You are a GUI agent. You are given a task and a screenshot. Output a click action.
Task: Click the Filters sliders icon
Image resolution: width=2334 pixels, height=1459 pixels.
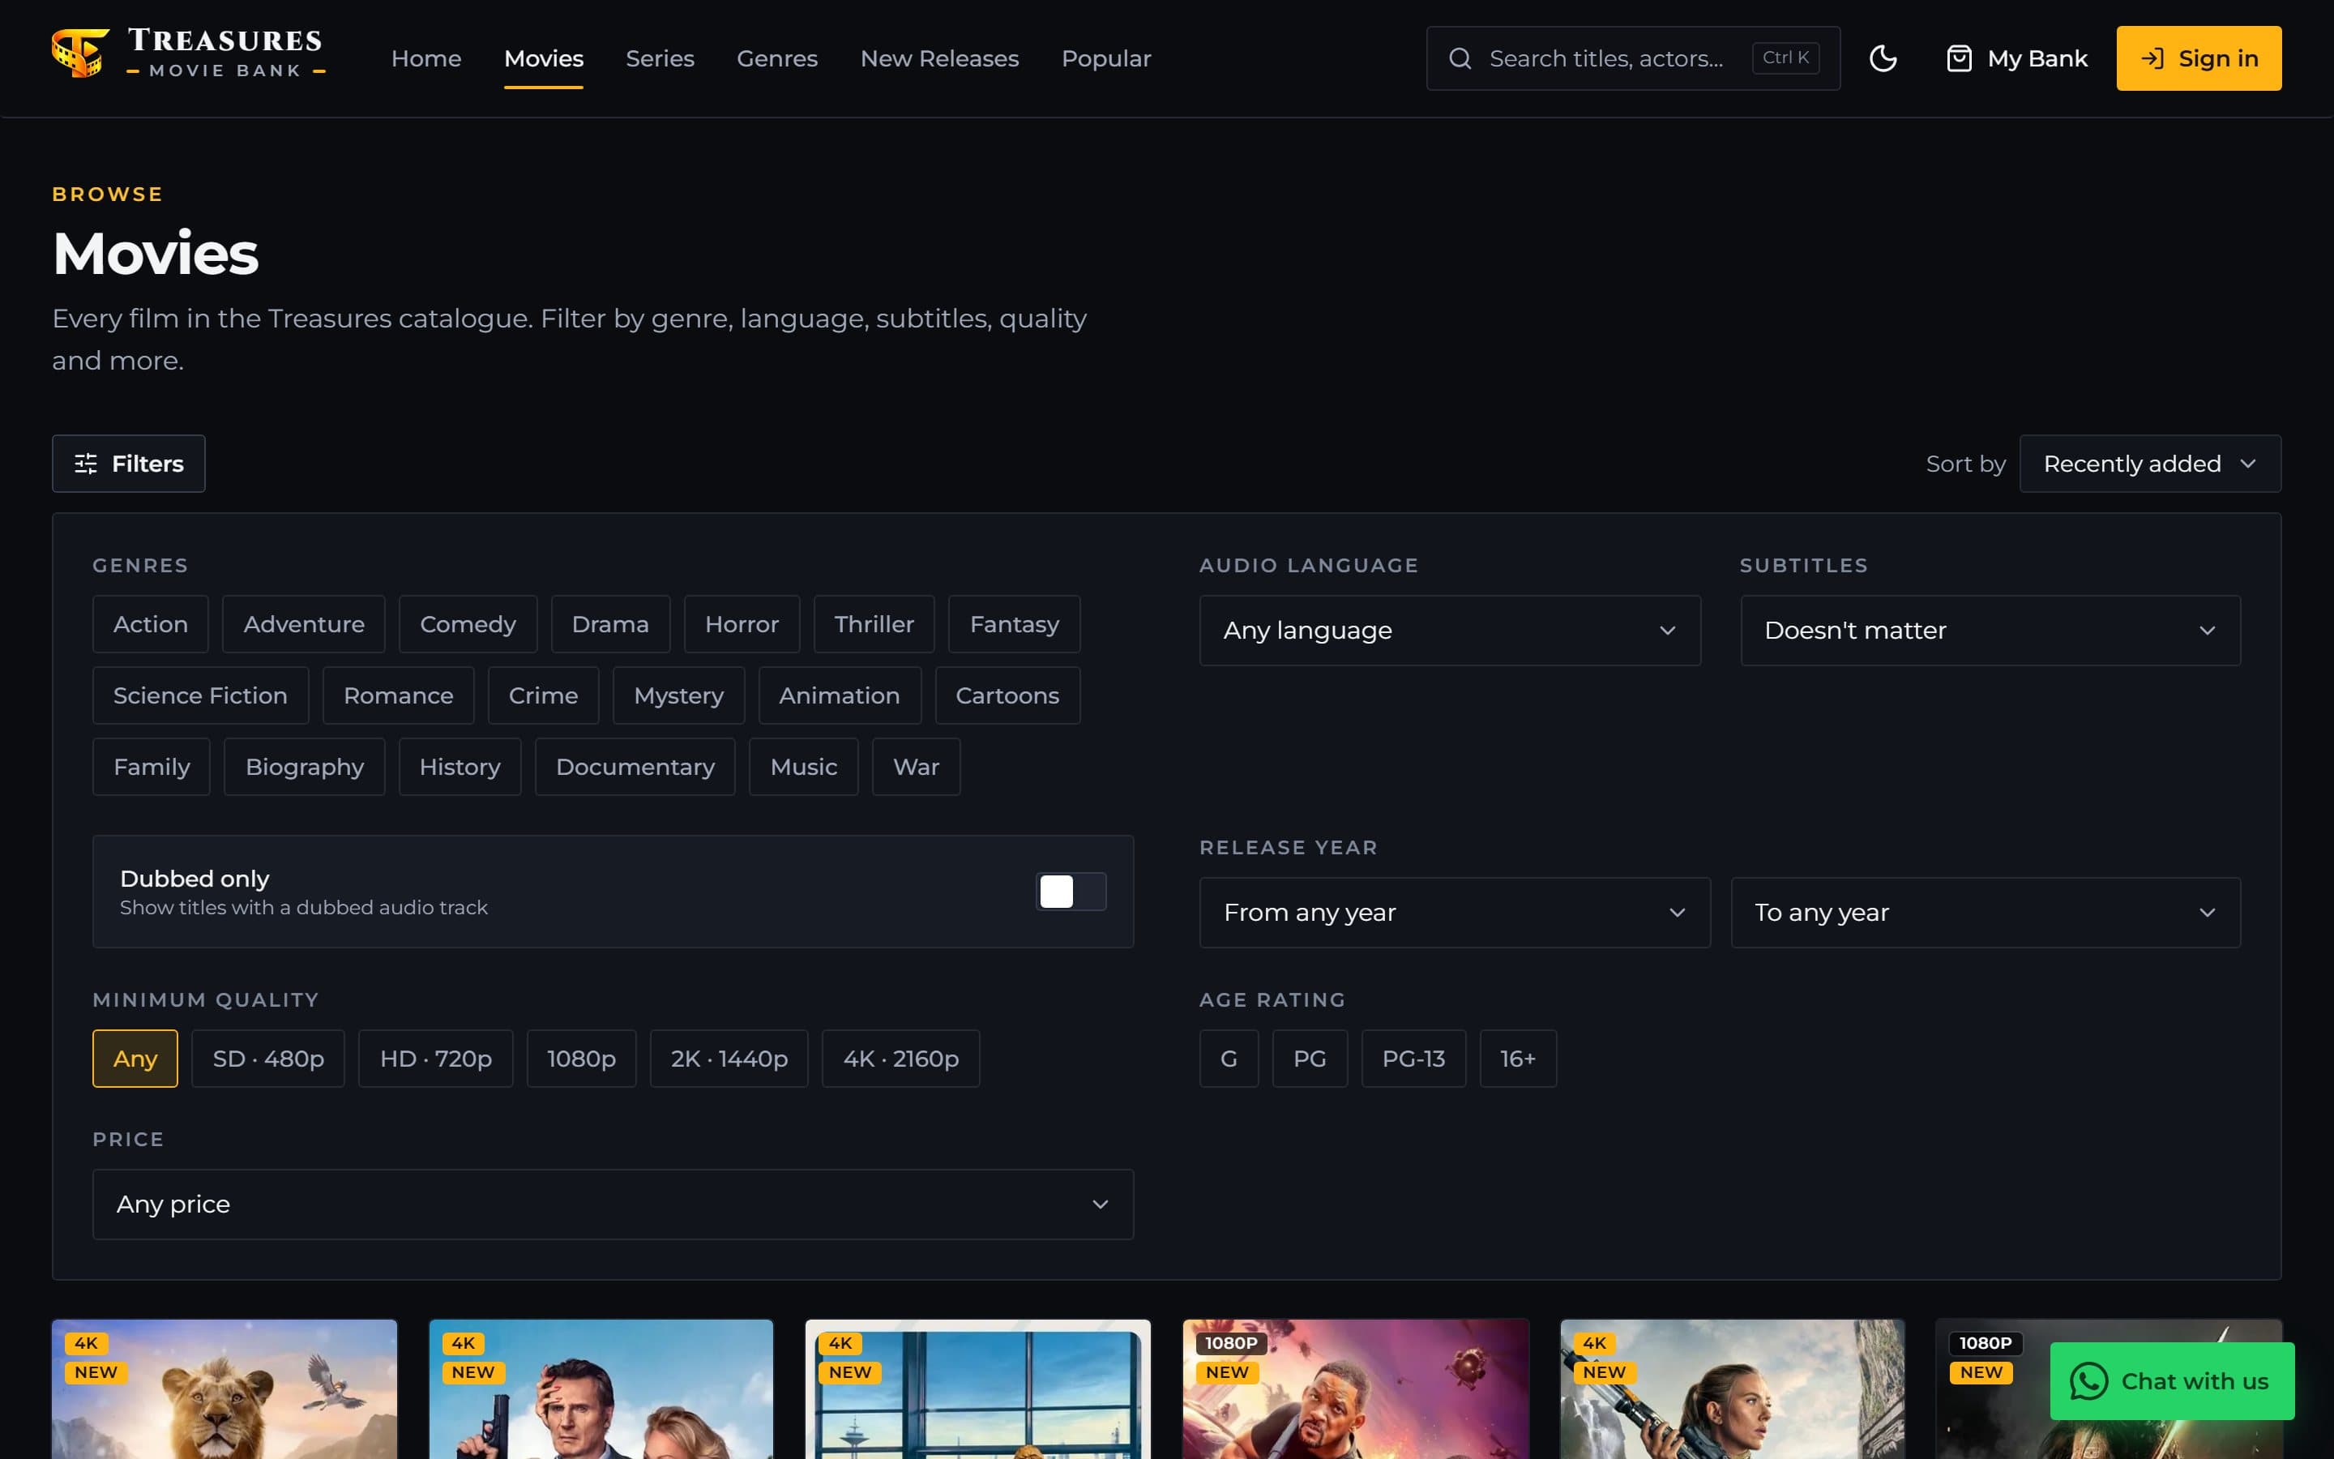[x=86, y=464]
